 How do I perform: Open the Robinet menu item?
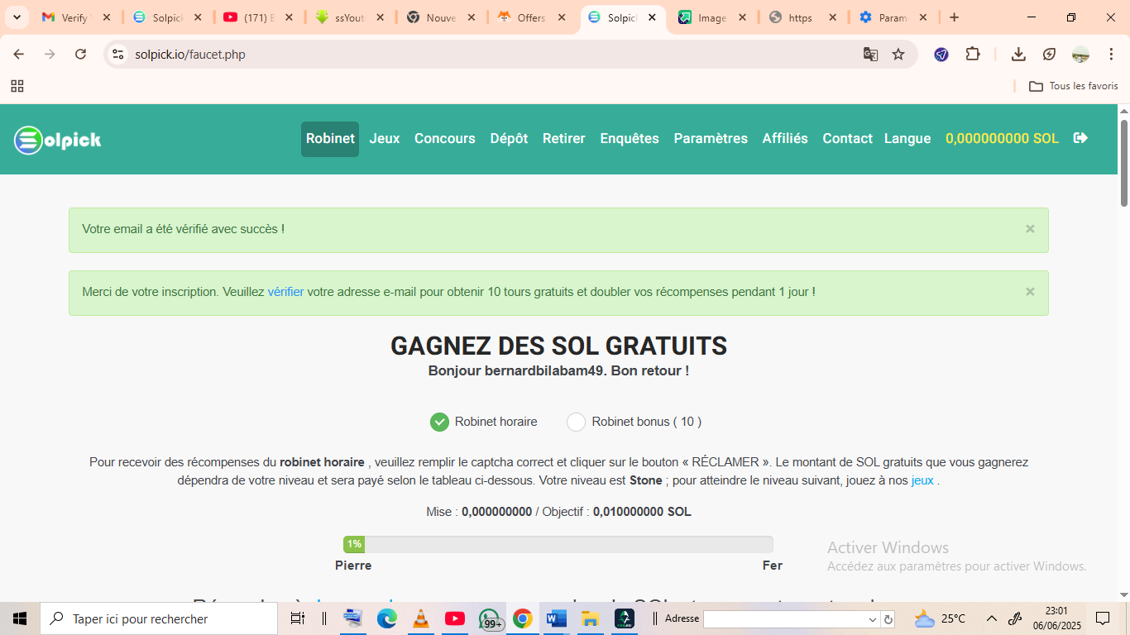pyautogui.click(x=330, y=139)
